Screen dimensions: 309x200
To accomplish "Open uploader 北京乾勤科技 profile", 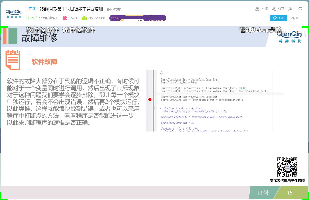I will (48, 18).
